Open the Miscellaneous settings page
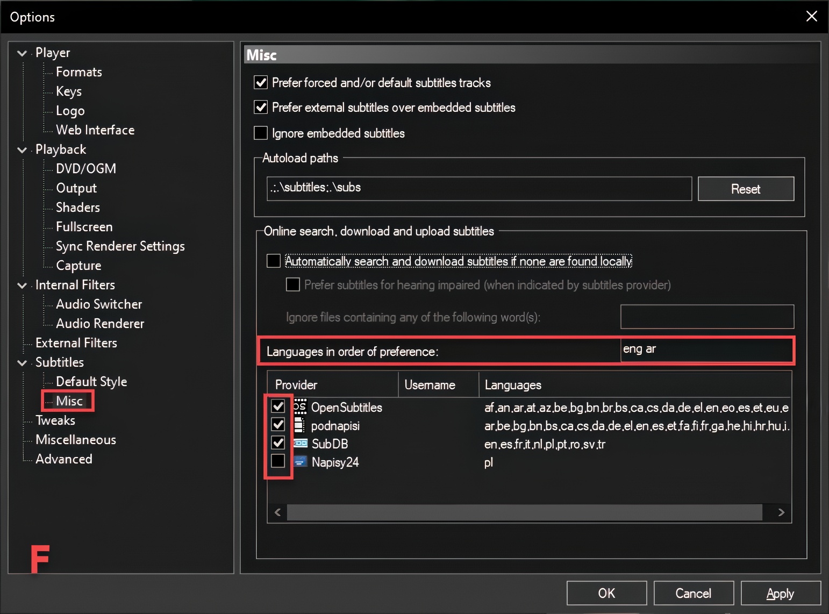The width and height of the screenshot is (829, 614). (76, 440)
